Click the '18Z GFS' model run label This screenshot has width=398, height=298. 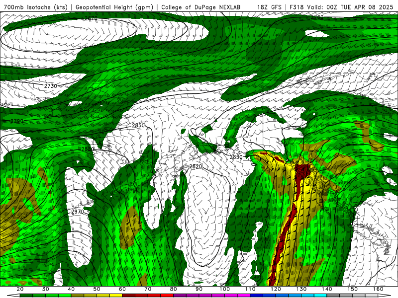tap(269, 7)
